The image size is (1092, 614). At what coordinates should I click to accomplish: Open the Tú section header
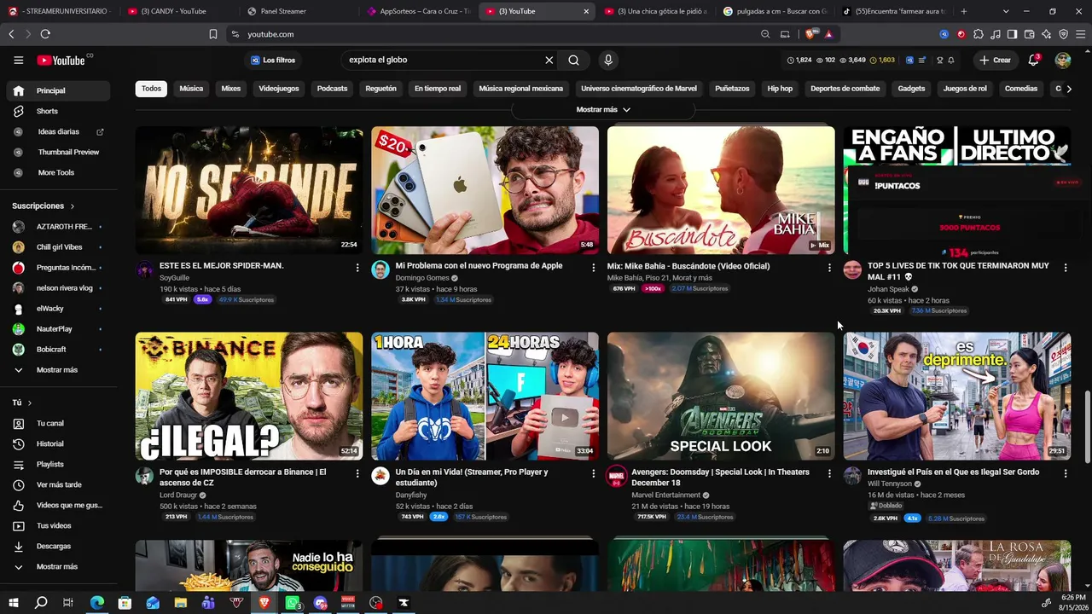(21, 403)
